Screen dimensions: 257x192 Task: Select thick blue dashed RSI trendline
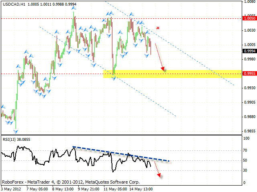pos(120,154)
